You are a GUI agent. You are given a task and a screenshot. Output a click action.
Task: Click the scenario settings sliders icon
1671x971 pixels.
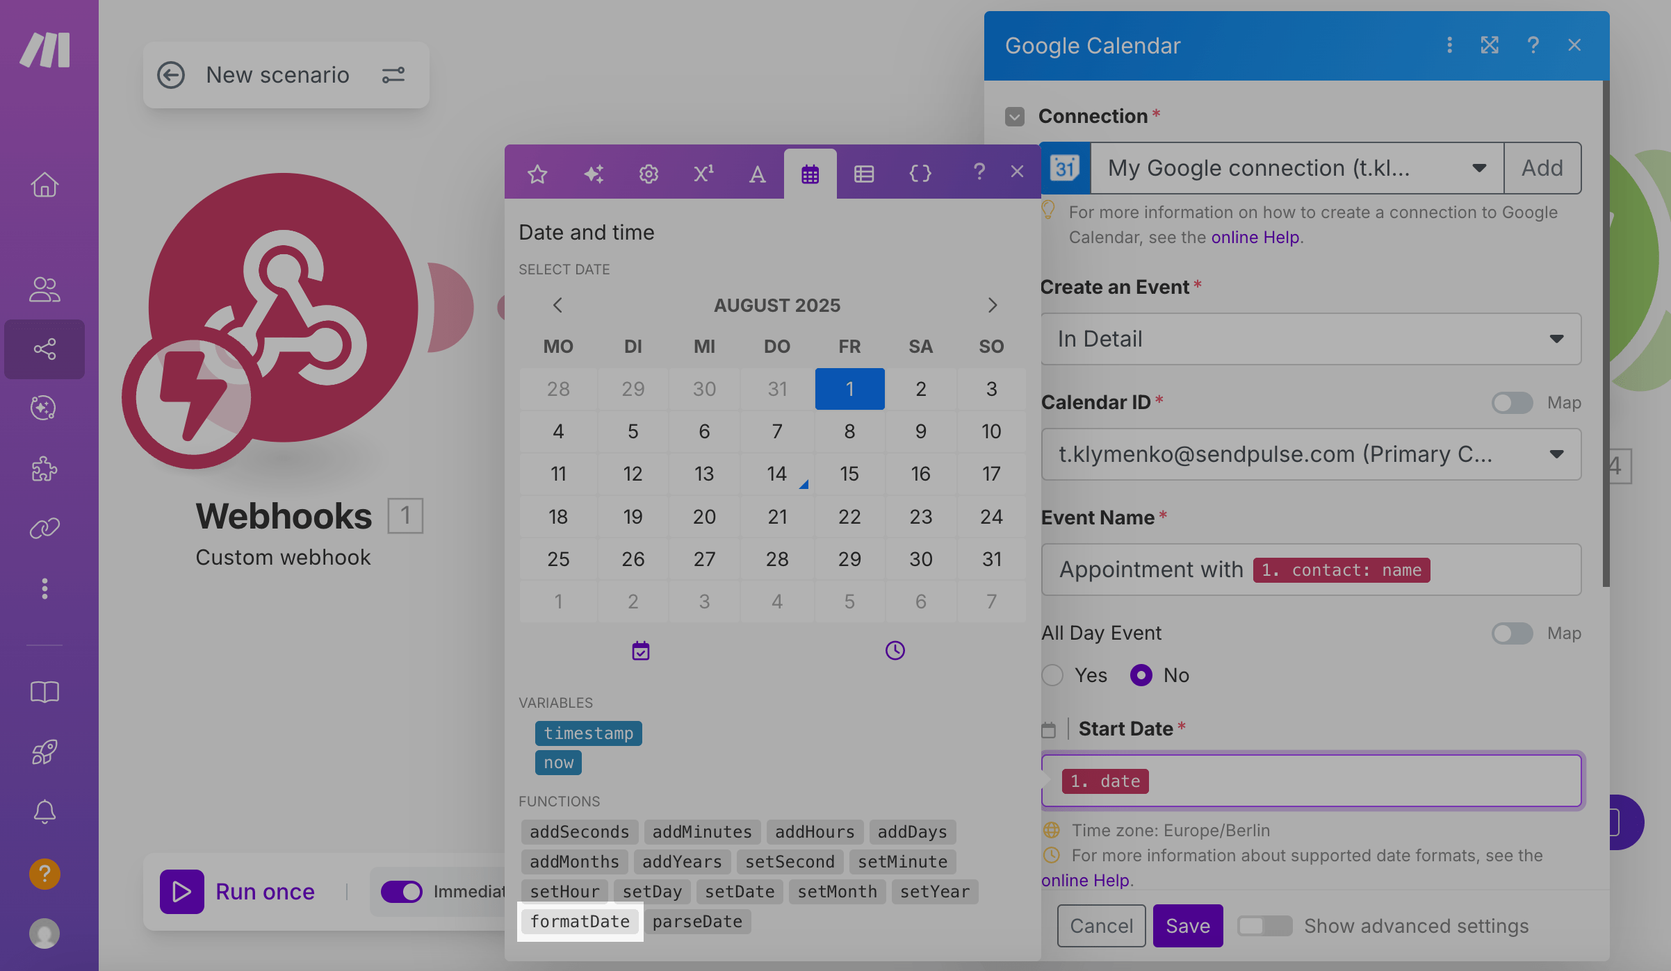click(x=393, y=75)
